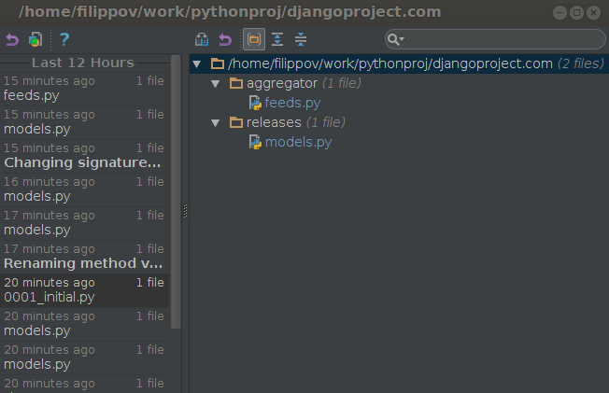Select the models.py revision from 16 minutes ago

(x=85, y=189)
